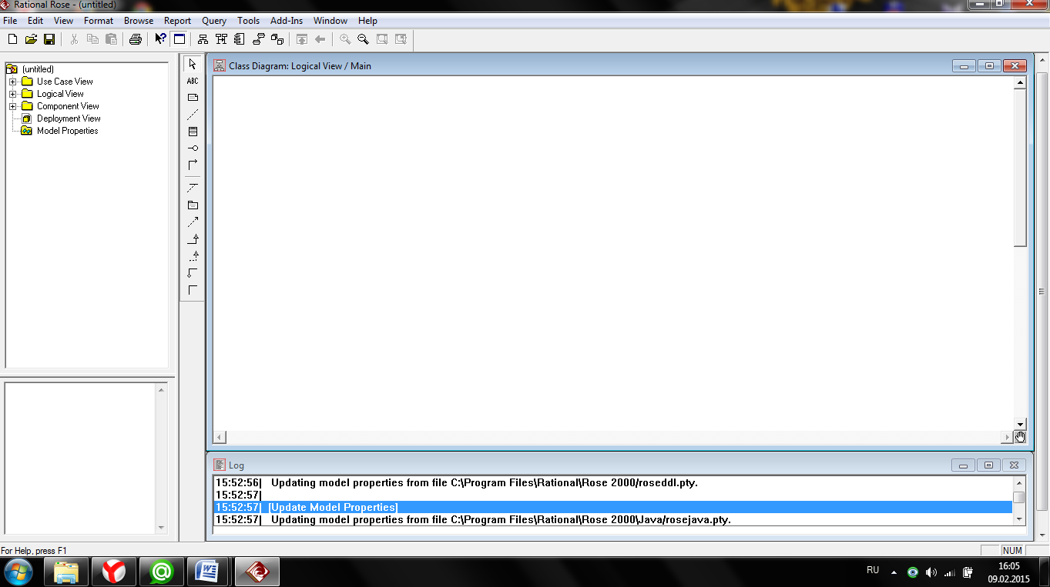
Task: Open the Browse menu
Action: coord(139,21)
